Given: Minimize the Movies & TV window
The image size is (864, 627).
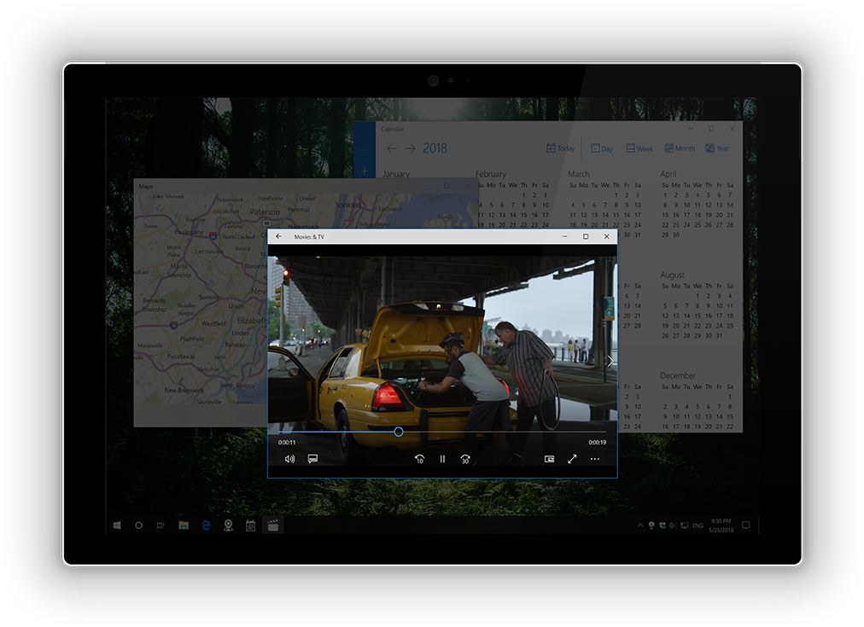Looking at the screenshot, I should pyautogui.click(x=565, y=236).
